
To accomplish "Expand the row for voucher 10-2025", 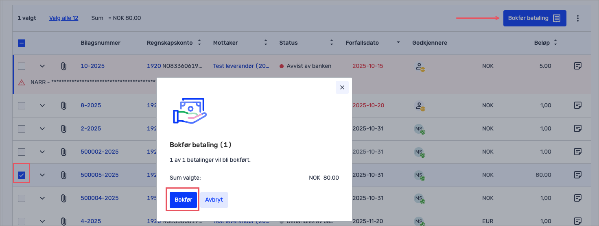I will tap(42, 66).
